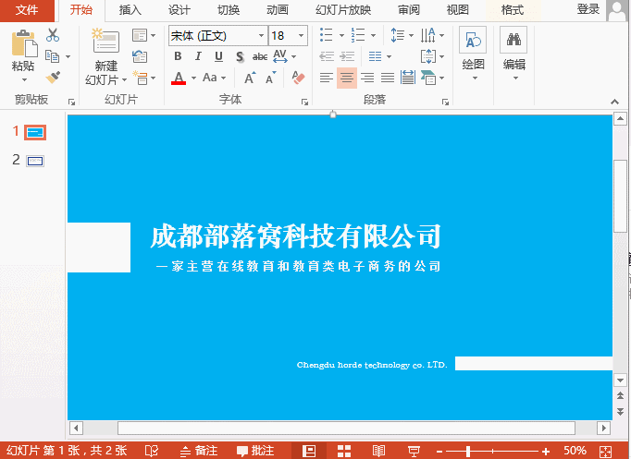The width and height of the screenshot is (631, 459).
Task: Switch to Reading View in status bar
Action: click(378, 451)
